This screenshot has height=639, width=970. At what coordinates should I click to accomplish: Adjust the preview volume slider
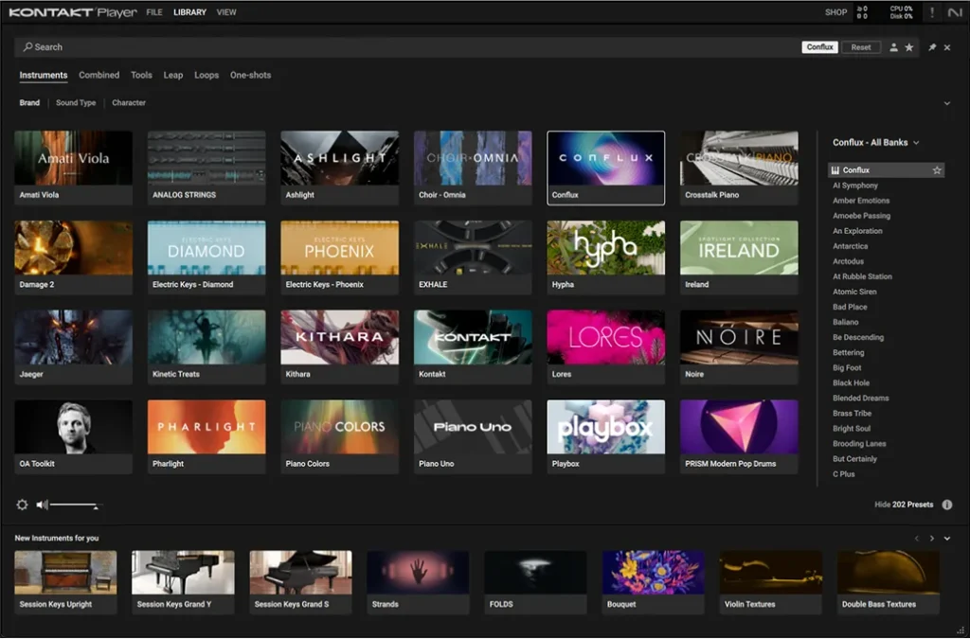click(74, 506)
